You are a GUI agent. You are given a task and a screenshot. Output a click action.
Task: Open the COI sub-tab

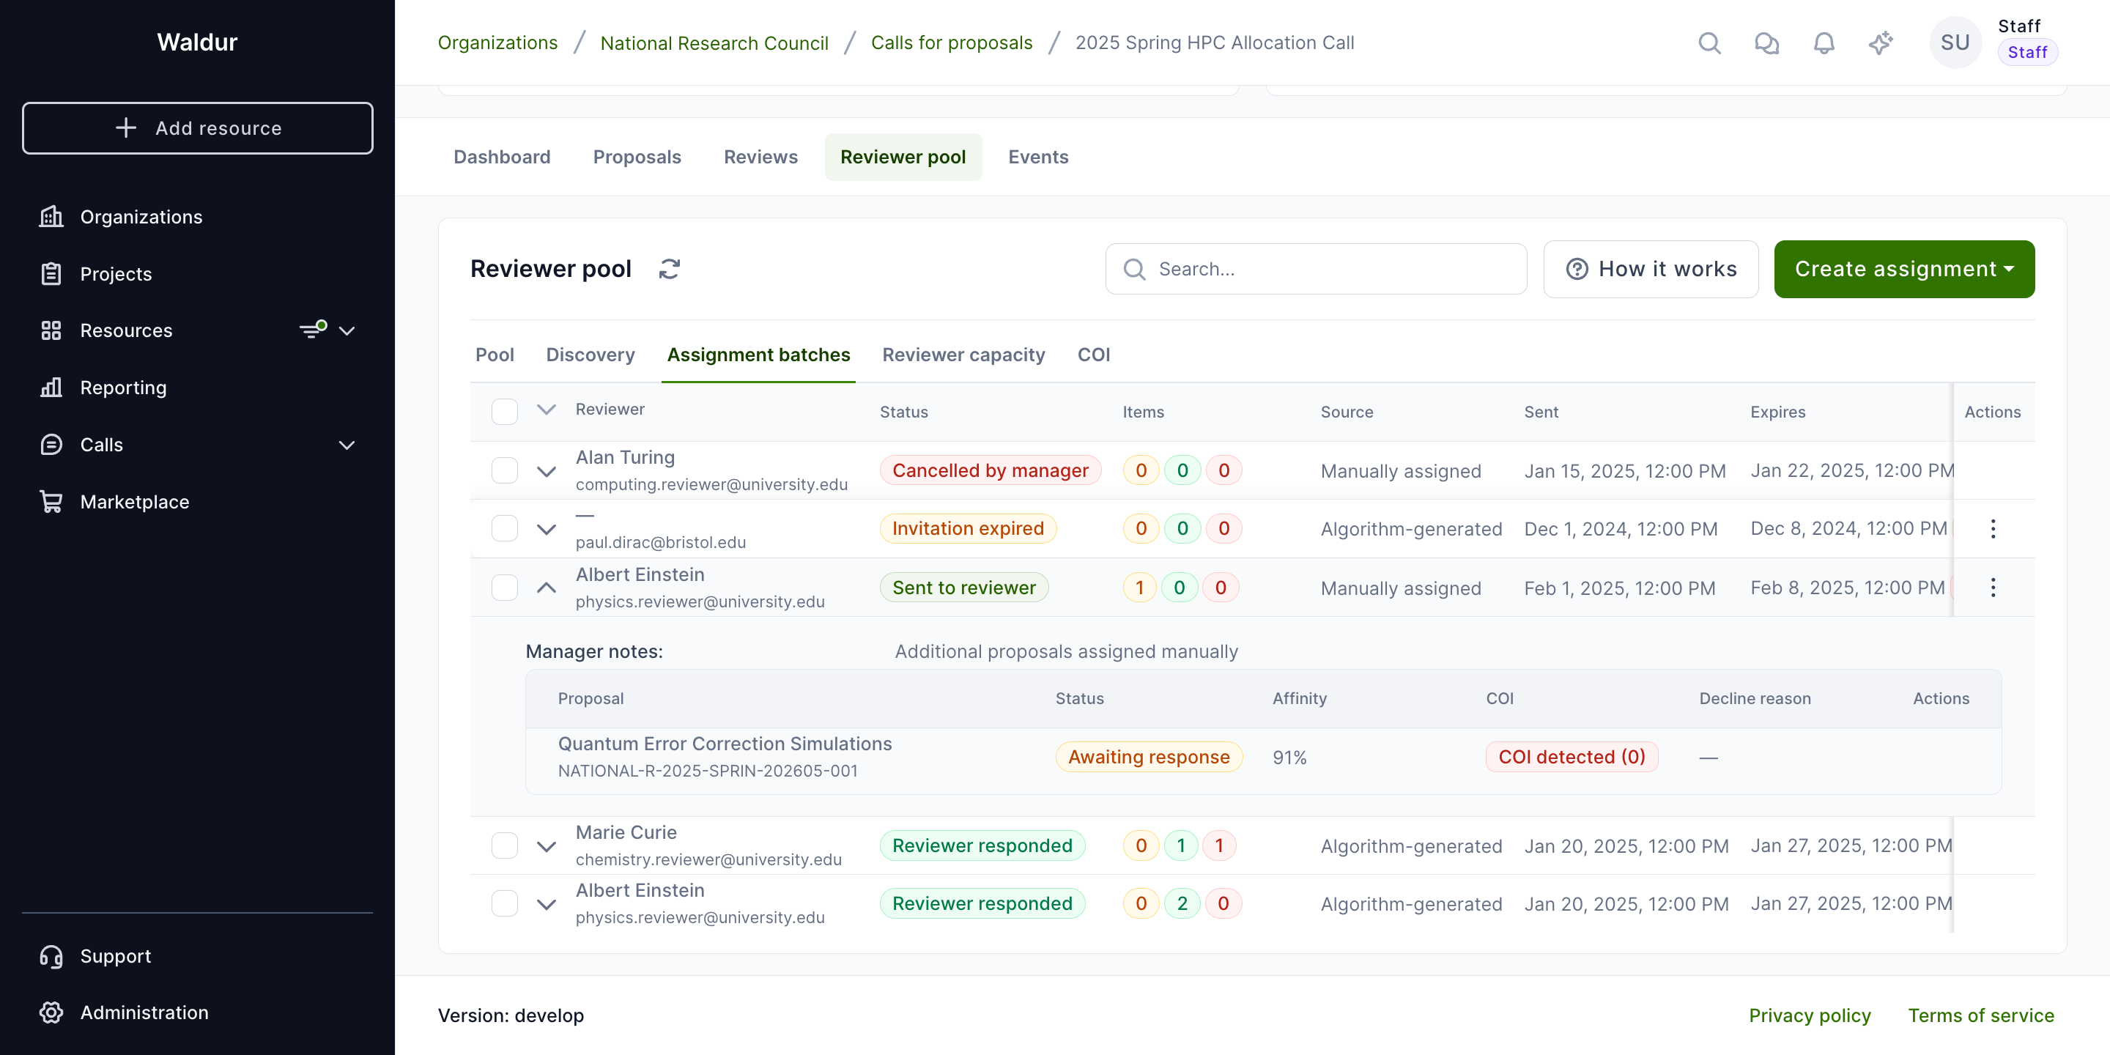click(1095, 355)
